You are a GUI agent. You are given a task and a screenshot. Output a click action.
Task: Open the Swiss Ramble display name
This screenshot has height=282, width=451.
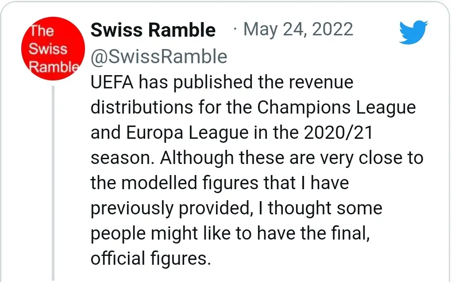[x=153, y=30]
